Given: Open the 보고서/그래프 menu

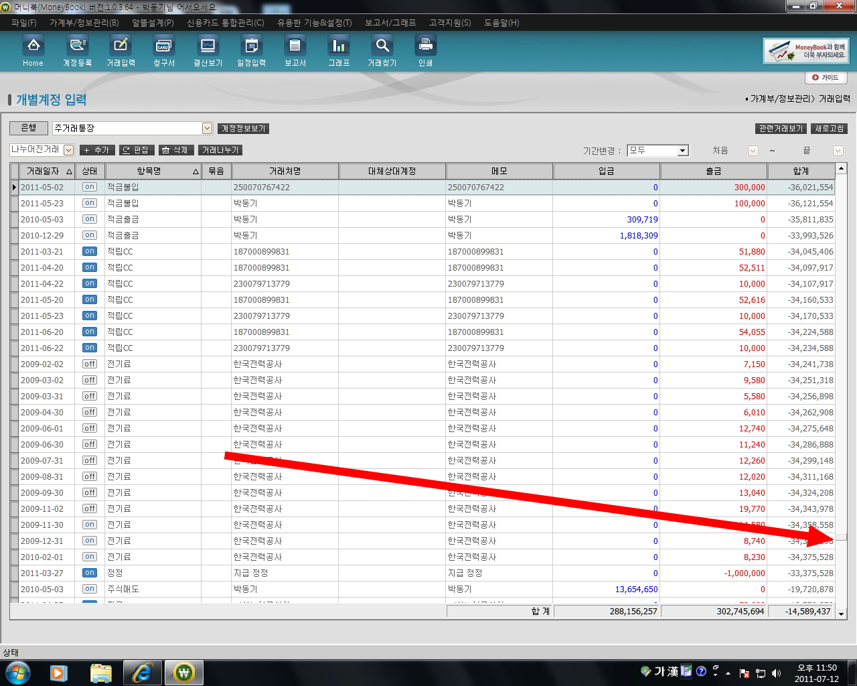Looking at the screenshot, I should click(x=390, y=23).
